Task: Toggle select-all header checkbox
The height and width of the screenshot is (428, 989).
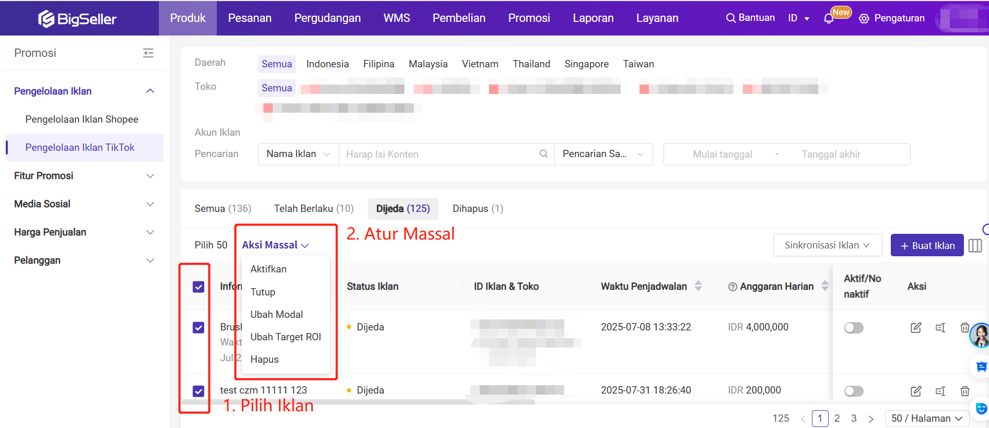Action: (x=199, y=287)
